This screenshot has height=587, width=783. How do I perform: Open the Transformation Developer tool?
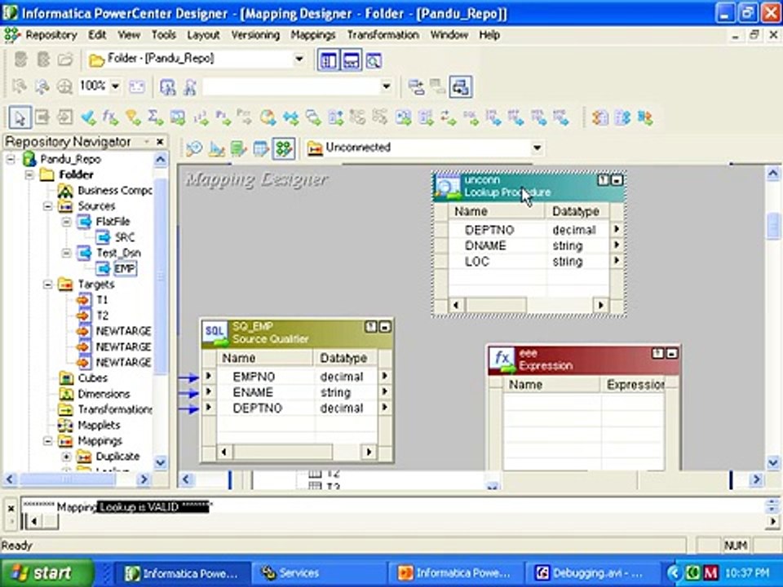click(239, 148)
